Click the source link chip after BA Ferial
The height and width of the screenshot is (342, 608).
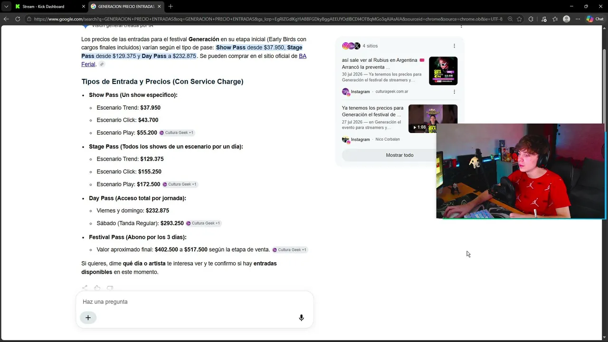coord(102,65)
